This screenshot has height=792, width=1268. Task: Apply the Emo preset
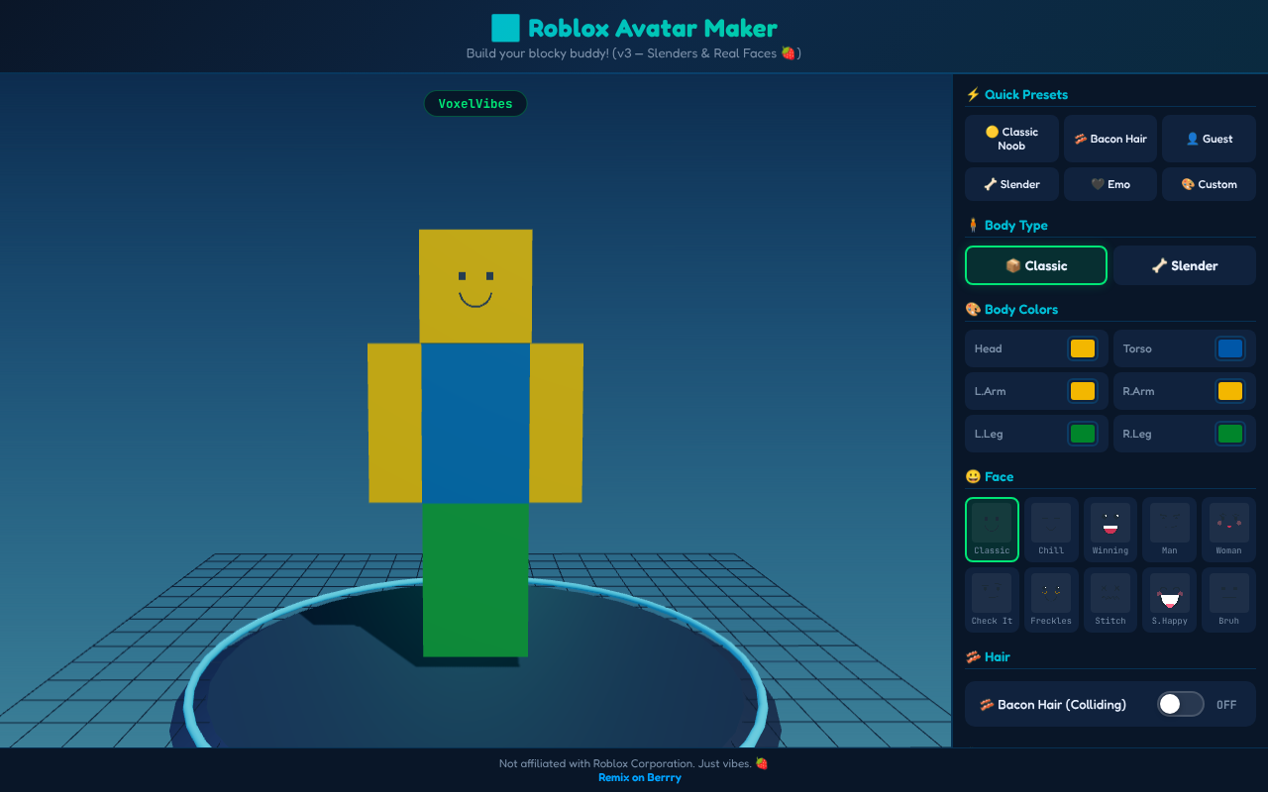click(1109, 184)
